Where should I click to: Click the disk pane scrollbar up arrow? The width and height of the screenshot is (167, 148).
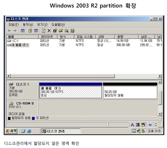click(x=160, y=82)
